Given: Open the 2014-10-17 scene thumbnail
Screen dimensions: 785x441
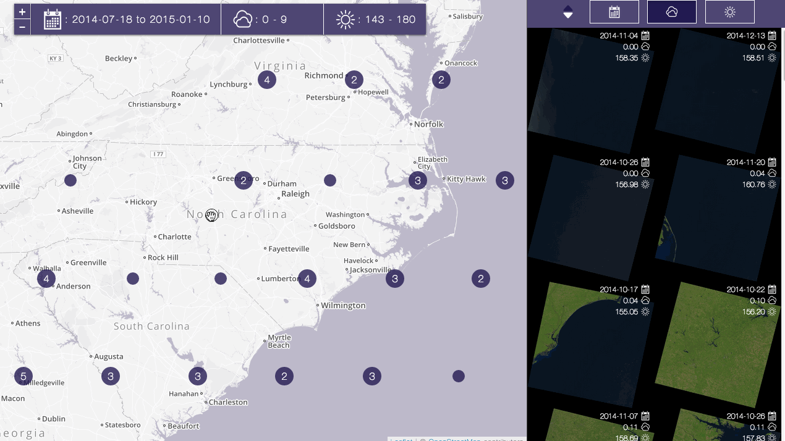Looking at the screenshot, I should [x=590, y=344].
